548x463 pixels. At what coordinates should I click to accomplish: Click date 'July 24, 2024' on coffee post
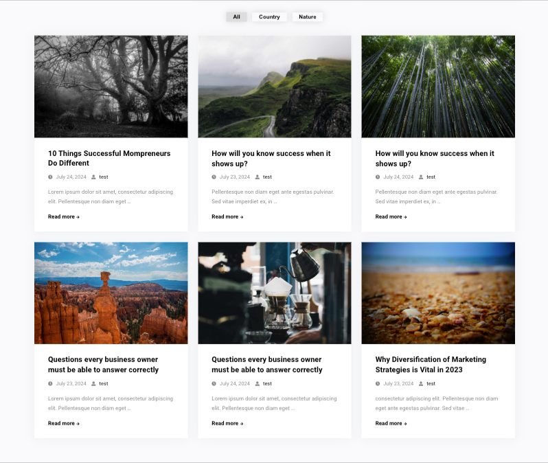coord(234,383)
